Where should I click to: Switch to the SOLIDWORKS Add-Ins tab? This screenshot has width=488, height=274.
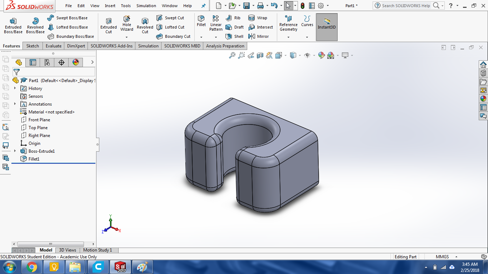click(x=111, y=46)
